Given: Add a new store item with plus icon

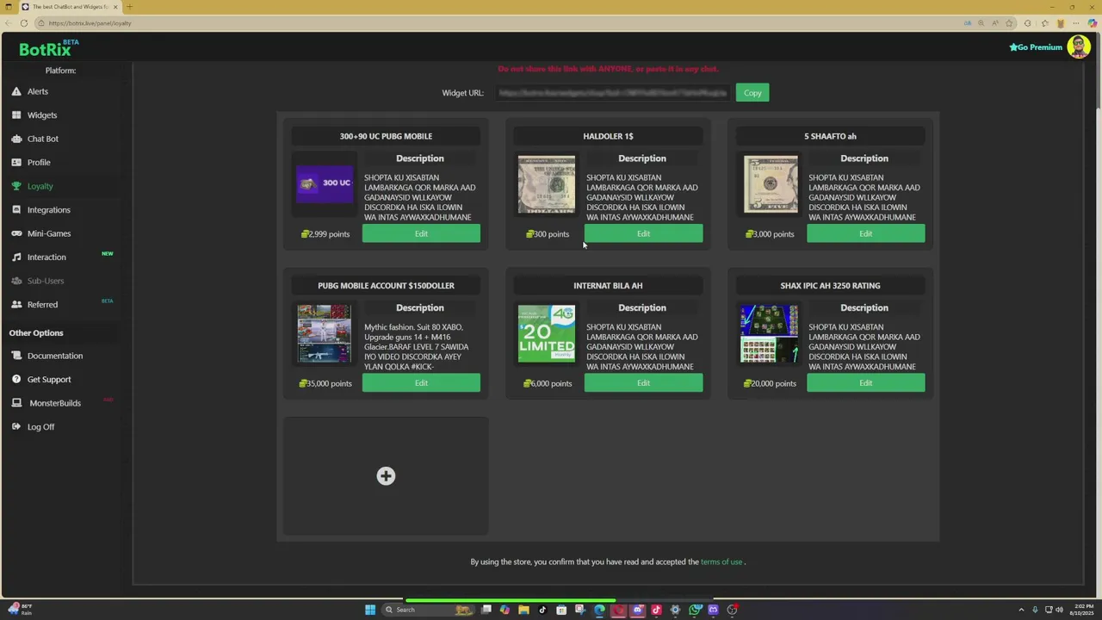Looking at the screenshot, I should pos(386,476).
